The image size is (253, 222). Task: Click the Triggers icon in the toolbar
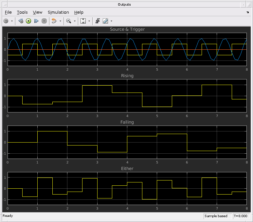(54, 21)
